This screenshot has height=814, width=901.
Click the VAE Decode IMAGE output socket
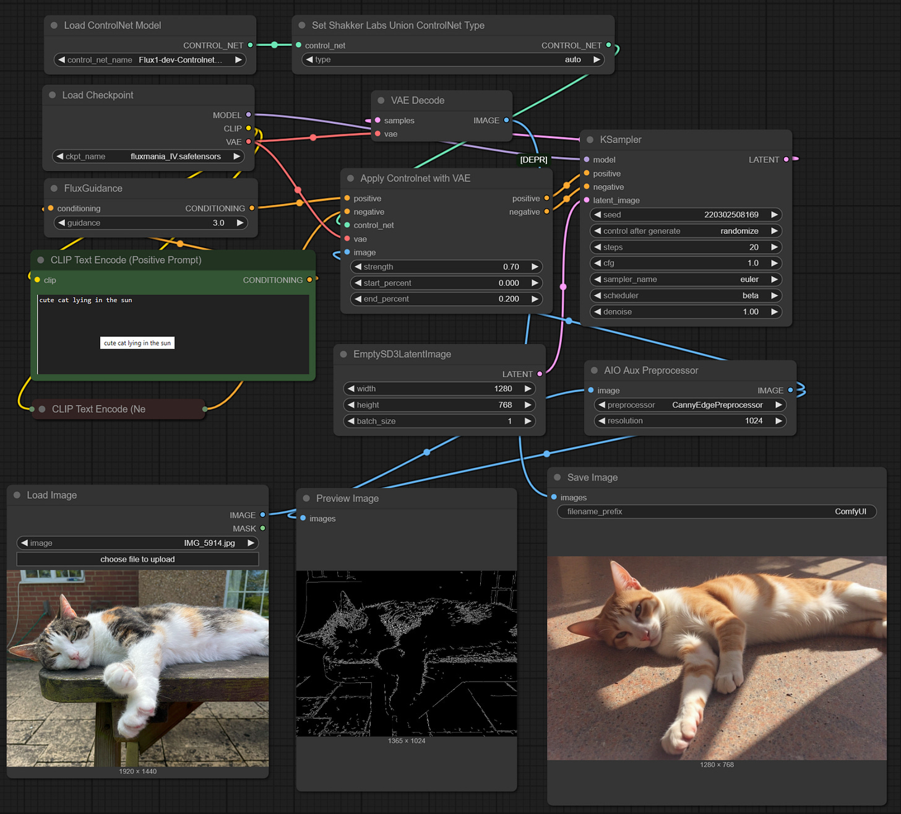pyautogui.click(x=506, y=120)
